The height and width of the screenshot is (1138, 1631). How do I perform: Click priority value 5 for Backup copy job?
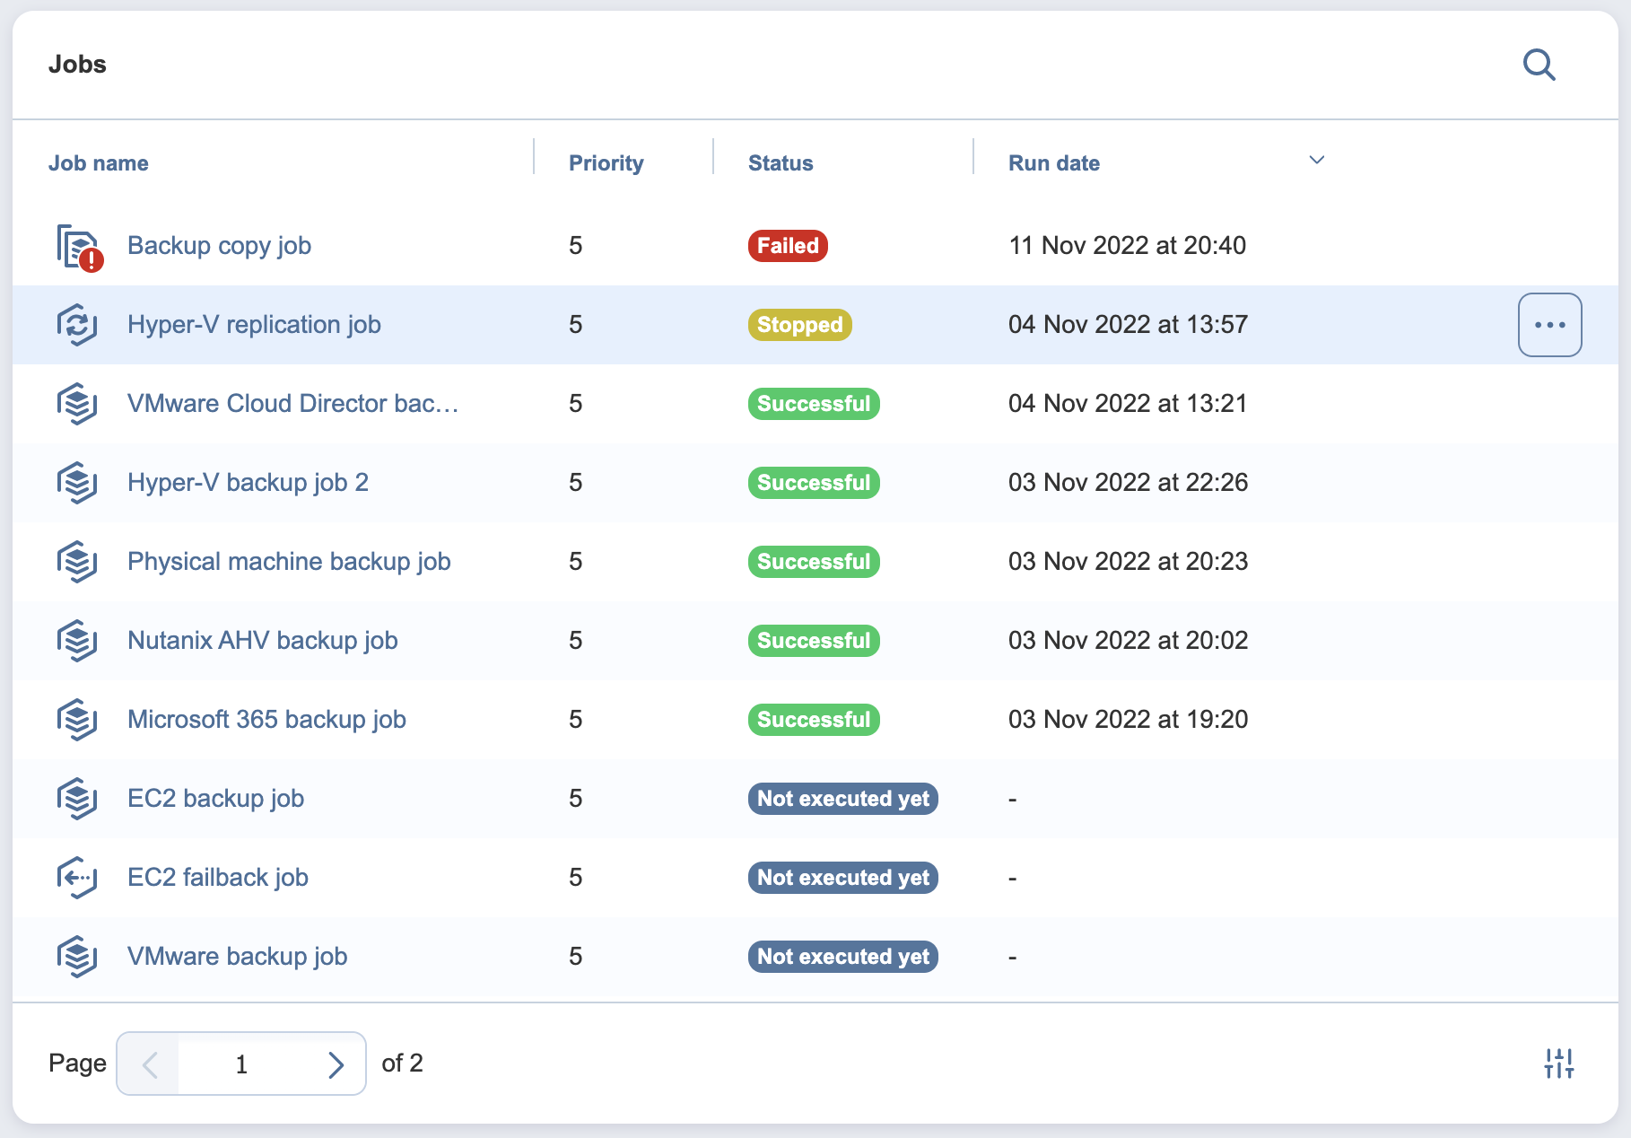tap(576, 246)
